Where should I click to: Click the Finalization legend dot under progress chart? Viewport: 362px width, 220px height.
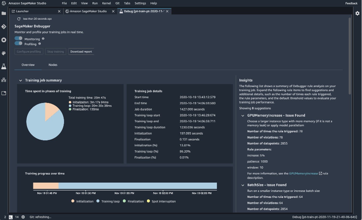click(x=124, y=201)
